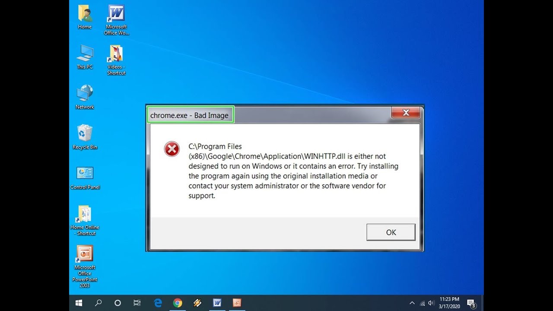The height and width of the screenshot is (311, 553).
Task: Launch Google Chrome from taskbar
Action: click(x=178, y=303)
